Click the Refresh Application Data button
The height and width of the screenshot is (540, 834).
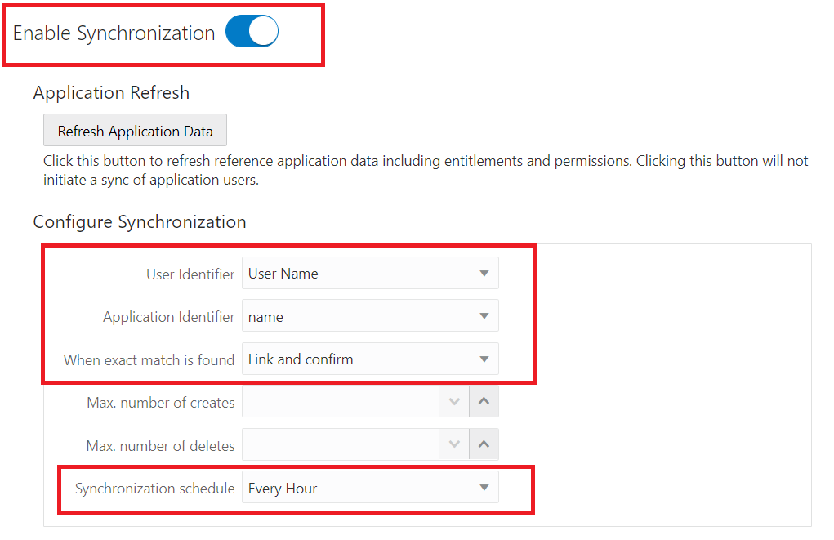[135, 131]
